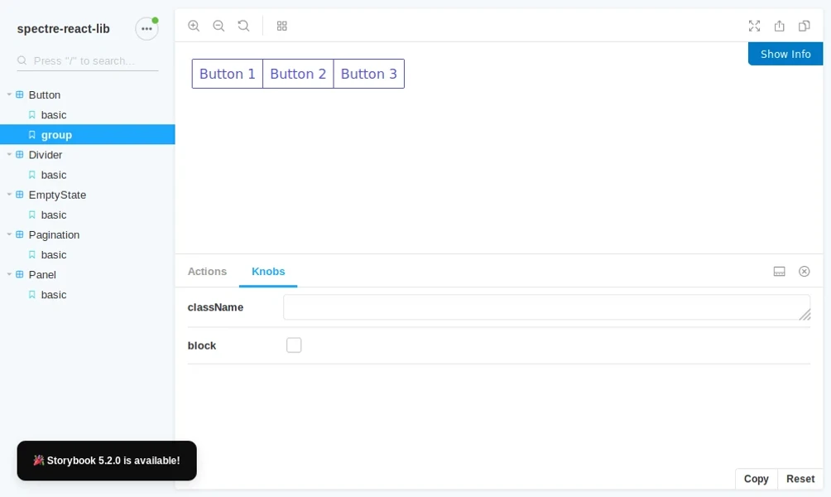Copy canvas link icon in toolbar
The image size is (831, 497).
[x=804, y=26]
